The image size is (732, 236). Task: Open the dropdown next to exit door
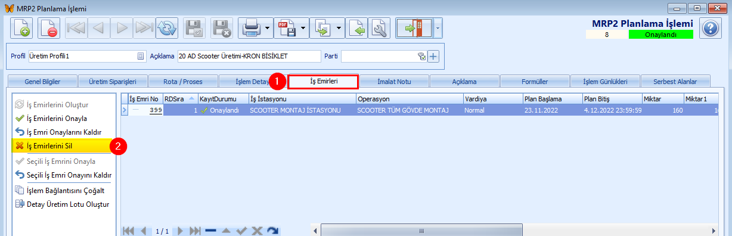click(438, 28)
